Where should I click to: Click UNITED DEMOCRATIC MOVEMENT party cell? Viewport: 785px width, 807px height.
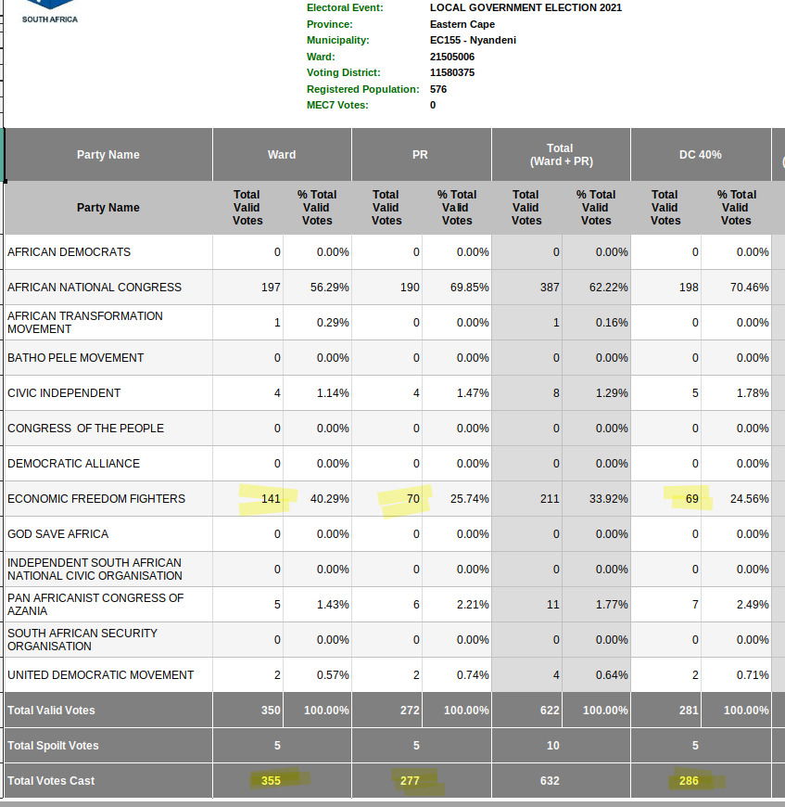[x=108, y=675]
